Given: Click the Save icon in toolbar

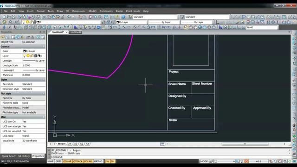Looking at the screenshot, I should tap(13, 17).
